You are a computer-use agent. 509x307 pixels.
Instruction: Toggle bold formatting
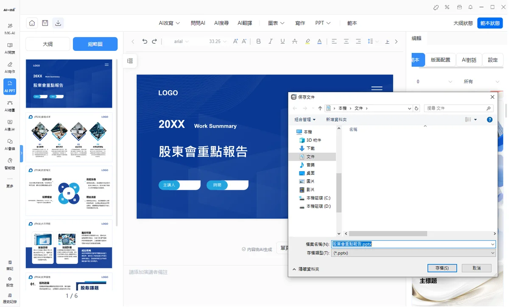258,41
